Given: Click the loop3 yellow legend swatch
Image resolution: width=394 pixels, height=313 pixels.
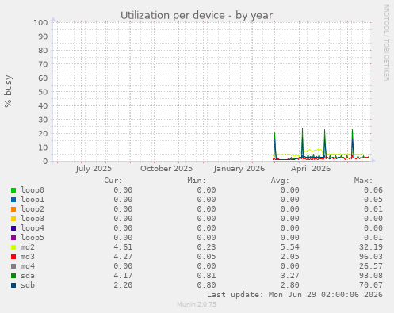Looking at the screenshot, I should [13, 219].
